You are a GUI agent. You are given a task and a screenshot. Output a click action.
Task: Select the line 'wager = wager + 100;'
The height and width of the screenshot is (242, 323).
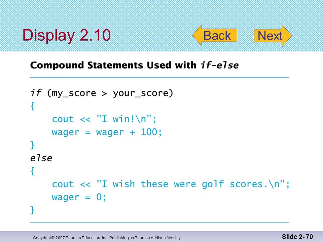pyautogui.click(x=107, y=132)
